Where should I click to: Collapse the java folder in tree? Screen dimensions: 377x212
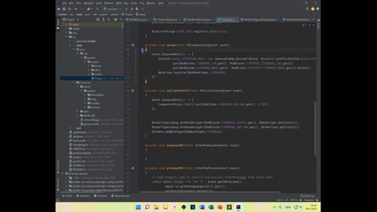74,49
